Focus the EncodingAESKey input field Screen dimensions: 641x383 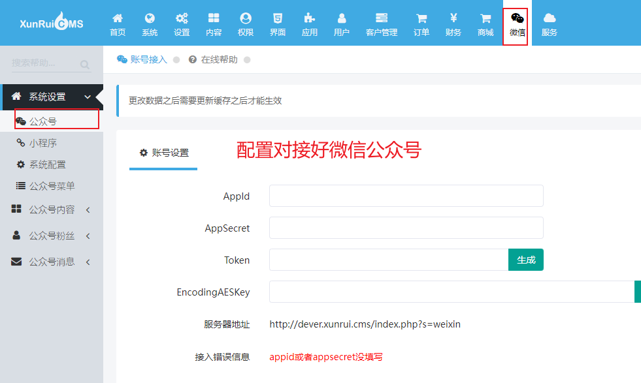point(452,292)
